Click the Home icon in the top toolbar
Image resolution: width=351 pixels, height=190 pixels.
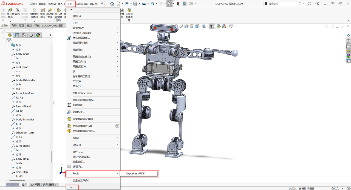112,4
